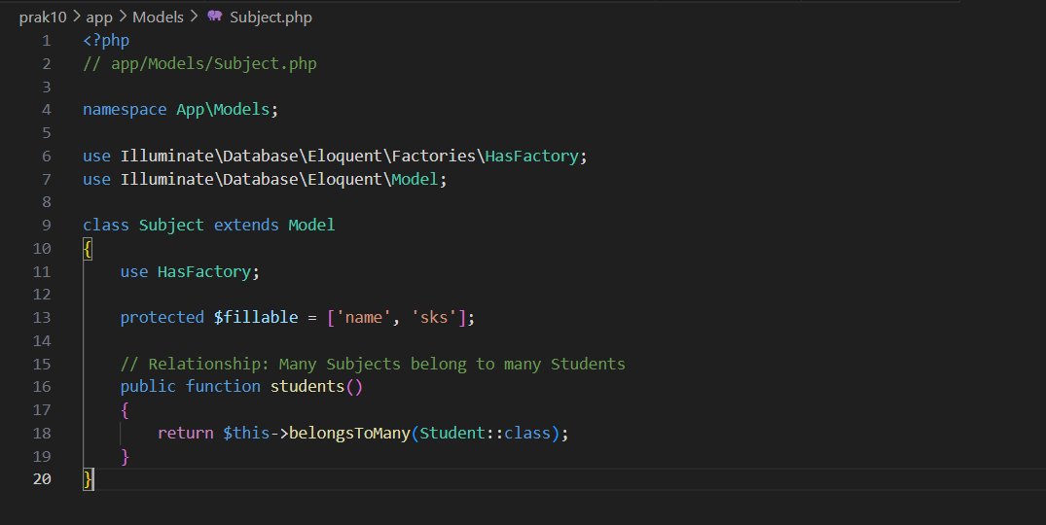The width and height of the screenshot is (1046, 525).
Task: Click the Student class reference on line 18
Action: click(452, 433)
